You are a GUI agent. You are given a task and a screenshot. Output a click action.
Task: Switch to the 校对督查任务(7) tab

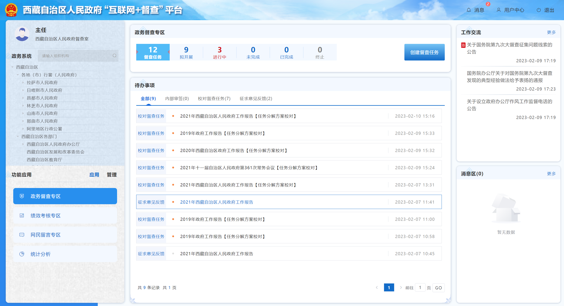(214, 98)
